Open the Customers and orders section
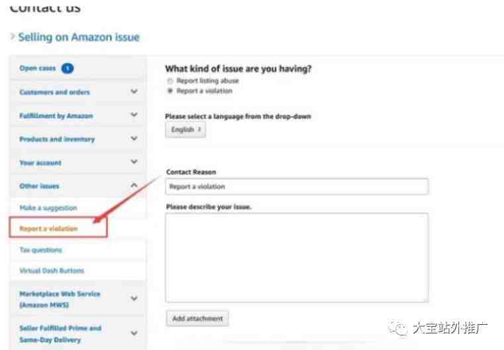504x350 pixels. coord(55,92)
